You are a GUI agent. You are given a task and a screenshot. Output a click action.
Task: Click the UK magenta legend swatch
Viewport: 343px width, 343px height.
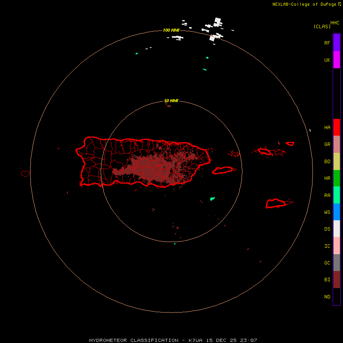(x=337, y=60)
